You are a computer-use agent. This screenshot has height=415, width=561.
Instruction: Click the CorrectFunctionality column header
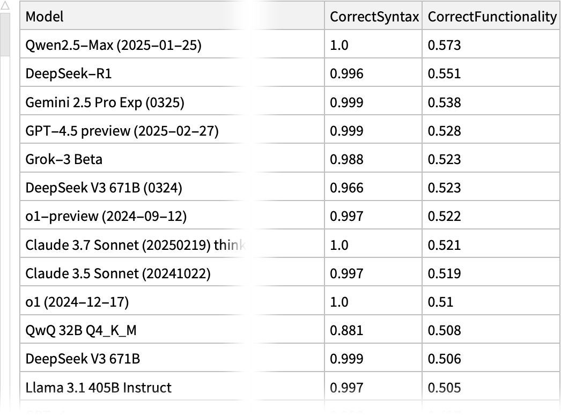click(492, 17)
